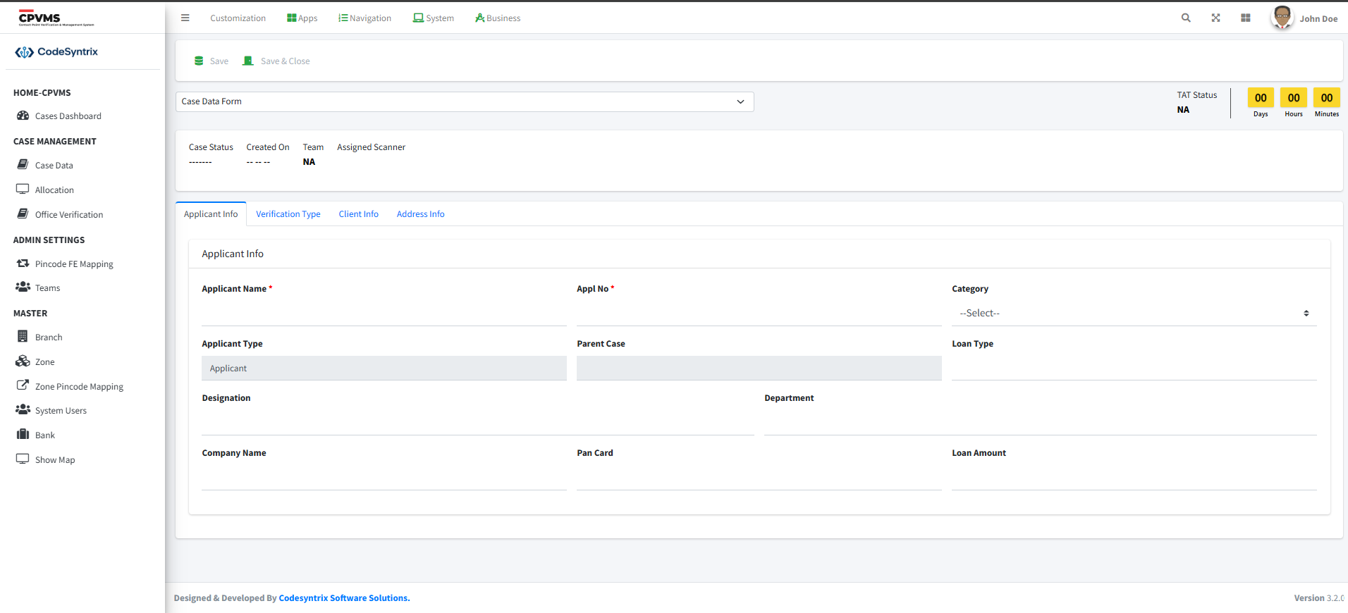Viewport: 1348px width, 613px height.
Task: Click the hamburger menu icon in header
Action: (185, 18)
